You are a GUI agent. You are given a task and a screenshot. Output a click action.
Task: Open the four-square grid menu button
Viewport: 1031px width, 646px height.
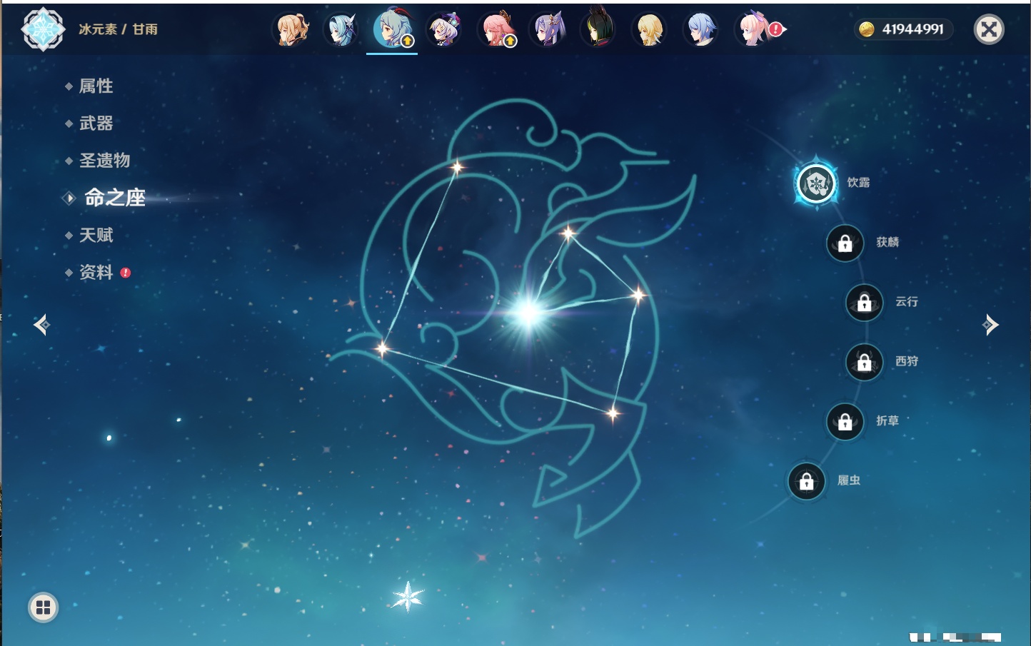click(x=44, y=607)
